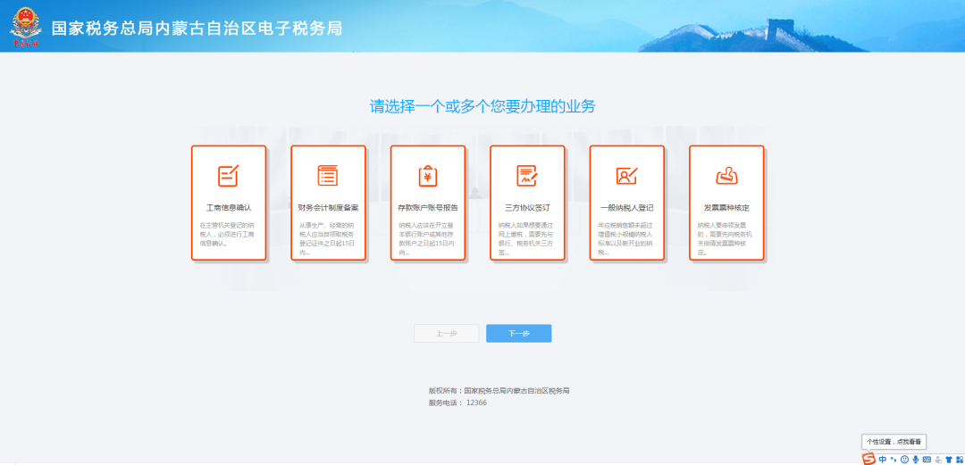Screen dimensions: 965x465
Task: Click the 发票票种核定 stamp icon
Action: click(726, 176)
